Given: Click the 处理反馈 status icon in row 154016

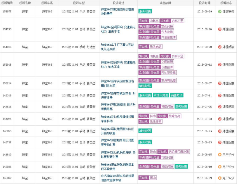Looking at the screenshot, I should (220, 47).
